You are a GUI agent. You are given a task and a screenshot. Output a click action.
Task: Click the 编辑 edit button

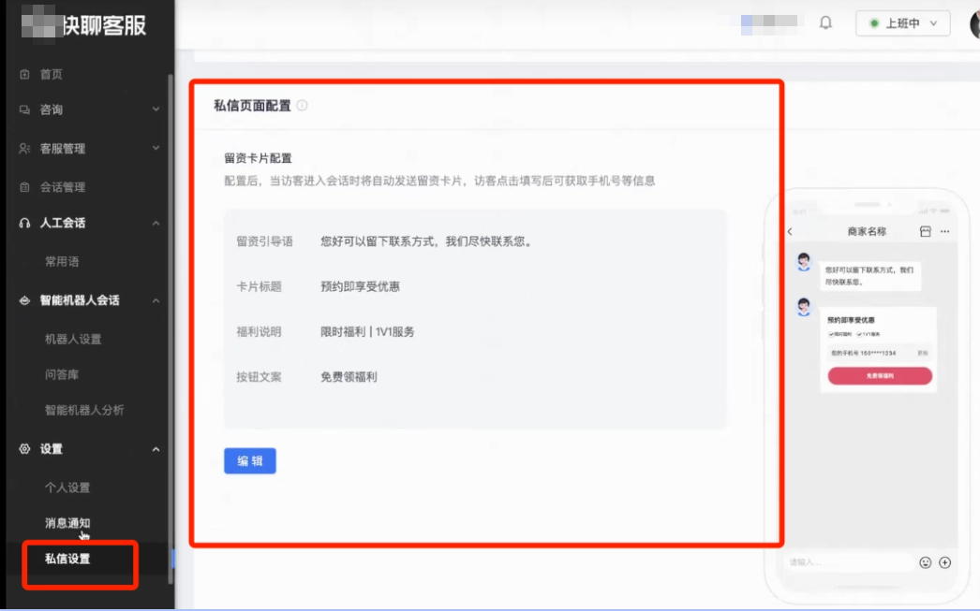coord(249,460)
